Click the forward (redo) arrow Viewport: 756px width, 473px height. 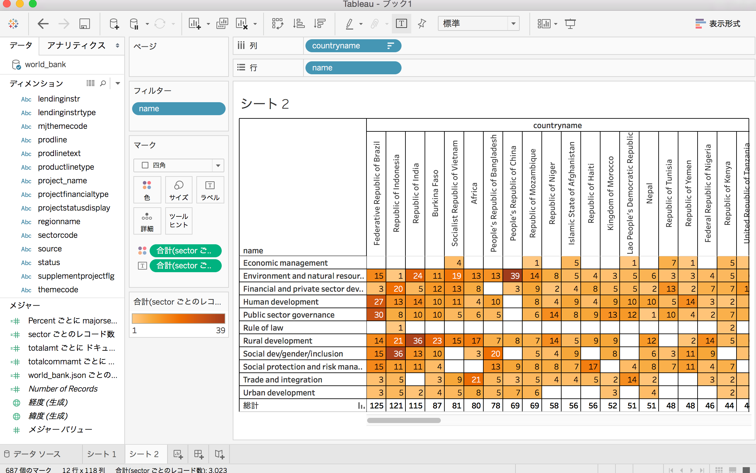click(x=64, y=24)
